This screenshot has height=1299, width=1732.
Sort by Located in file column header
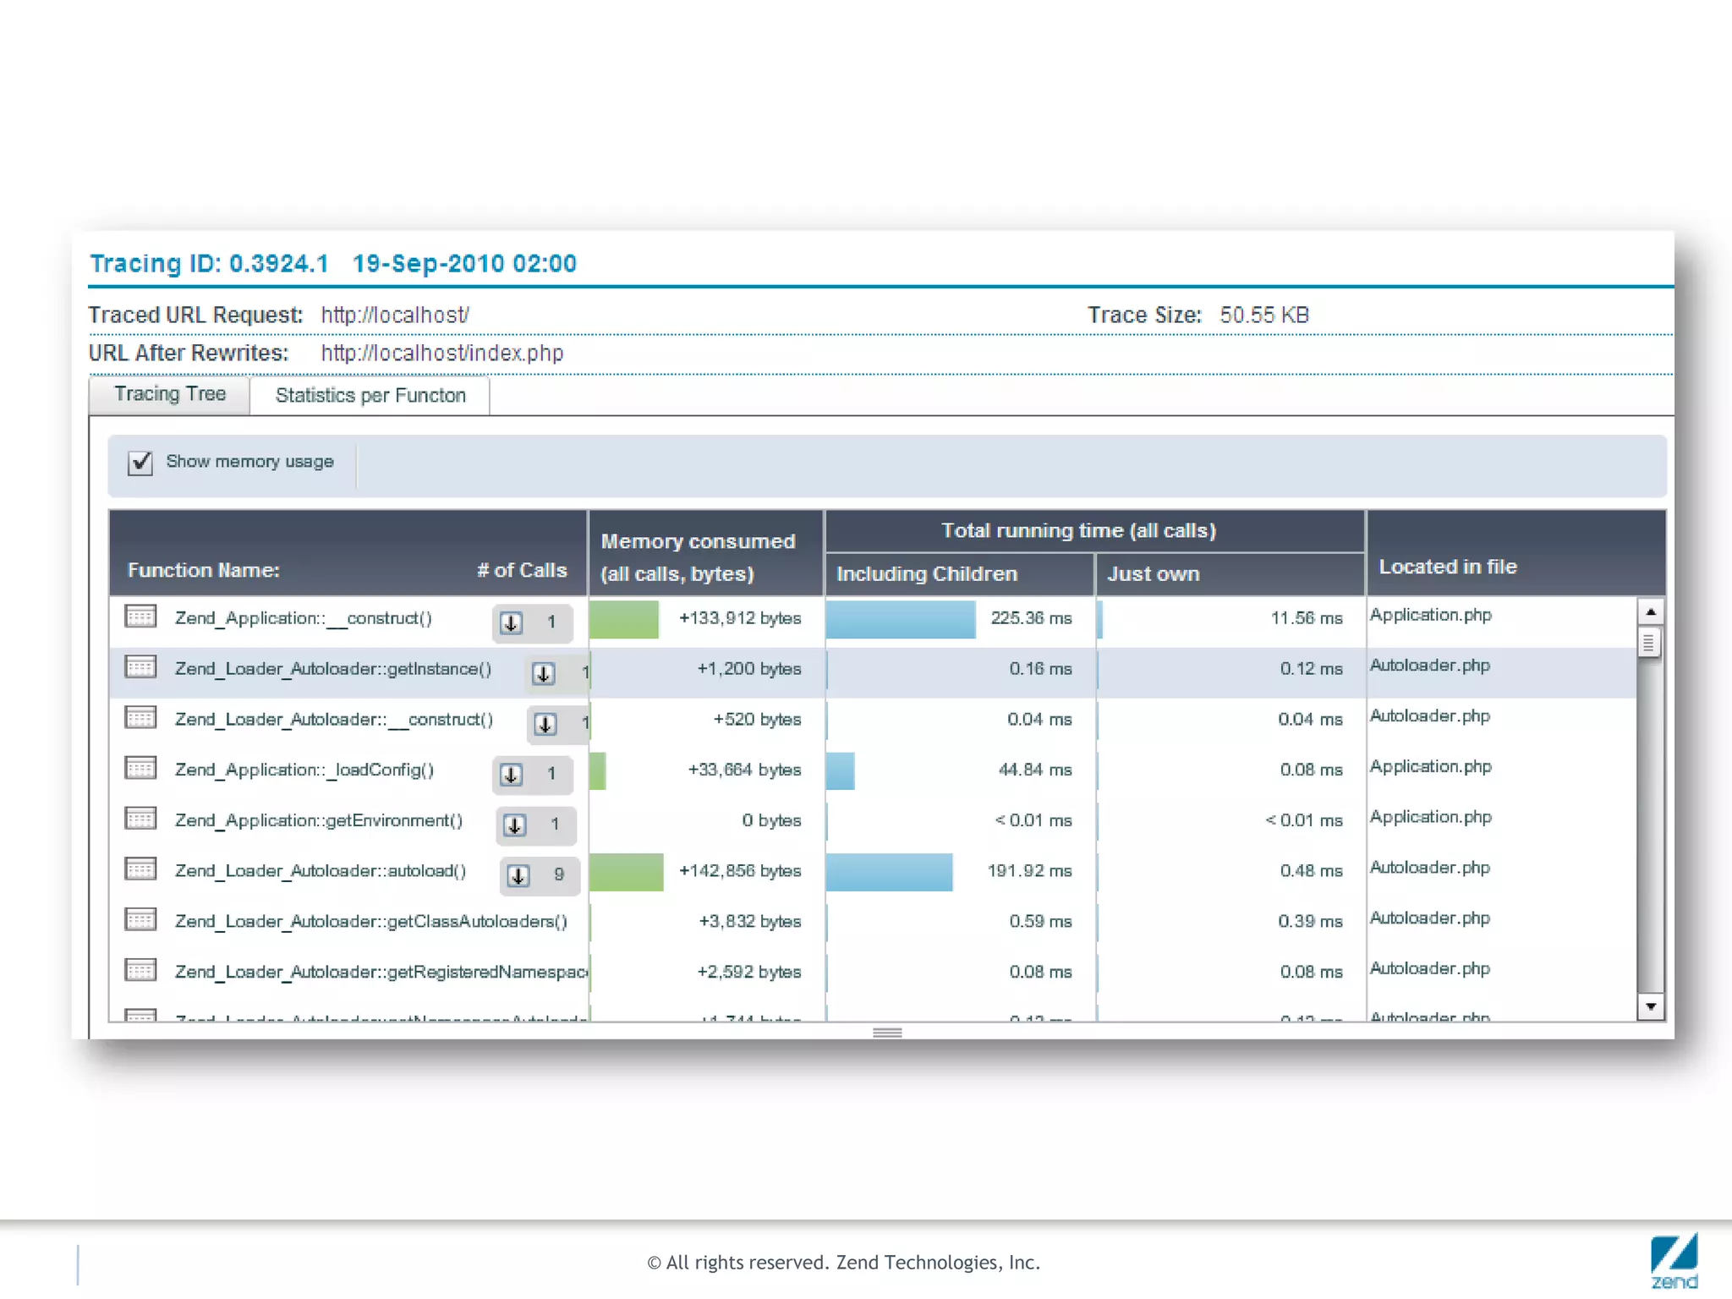pos(1515,554)
